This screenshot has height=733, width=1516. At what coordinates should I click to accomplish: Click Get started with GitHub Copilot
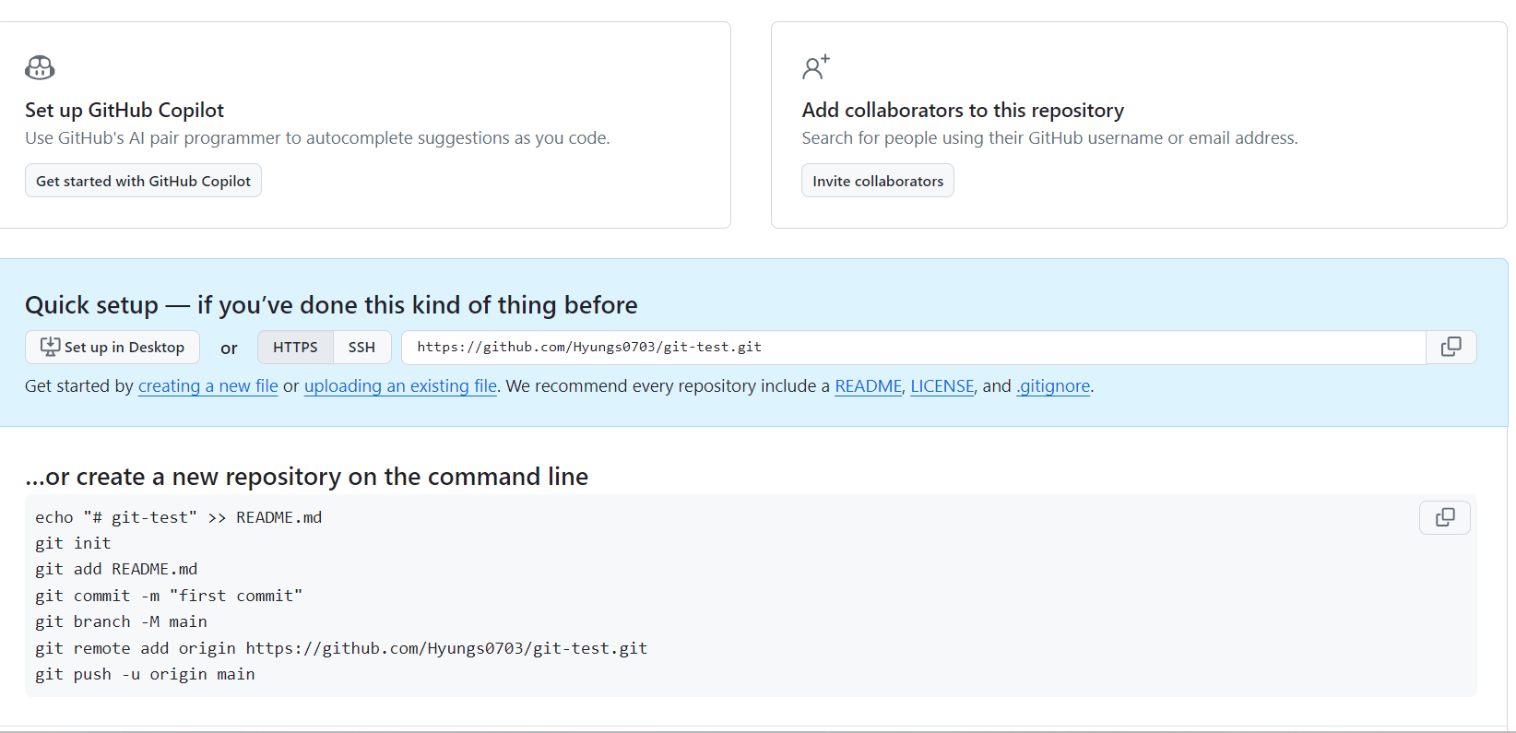click(x=143, y=181)
